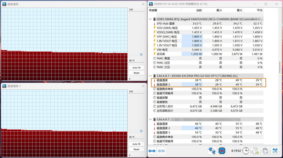The image size is (283, 158).
Task: Pick the dark blue swatch in 磁盘温度 2 window
Action: pos(141,131)
